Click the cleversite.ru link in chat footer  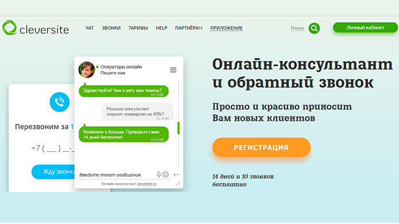[x=147, y=183]
